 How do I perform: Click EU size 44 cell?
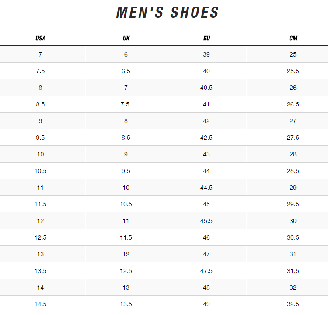tap(206, 171)
